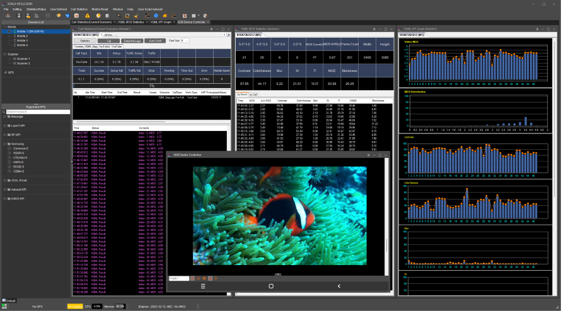Open the Call Statistics menu
This screenshot has width=561, height=311.
click(x=79, y=9)
